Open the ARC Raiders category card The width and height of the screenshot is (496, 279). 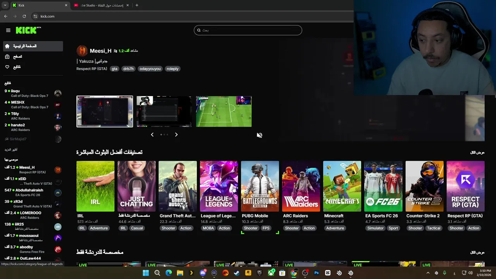301,186
